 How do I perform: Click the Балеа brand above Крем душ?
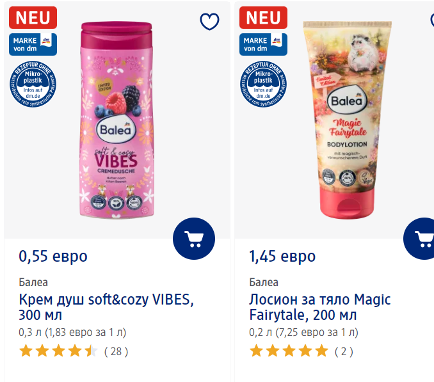coord(33,282)
